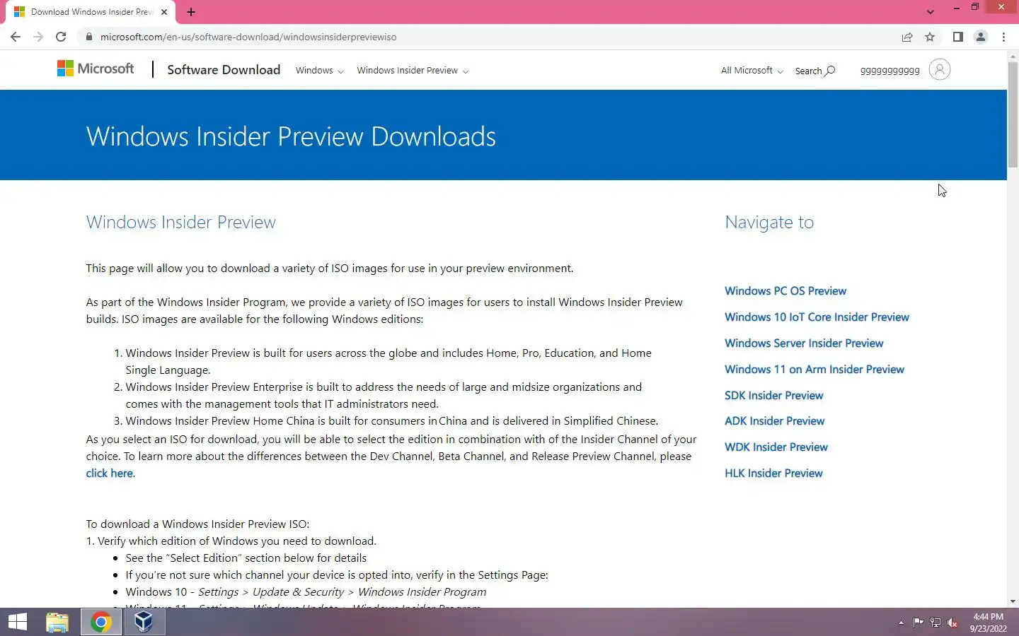Screen dimensions: 1019x636
Task: Click the account name ggggggggggg
Action: coord(890,71)
